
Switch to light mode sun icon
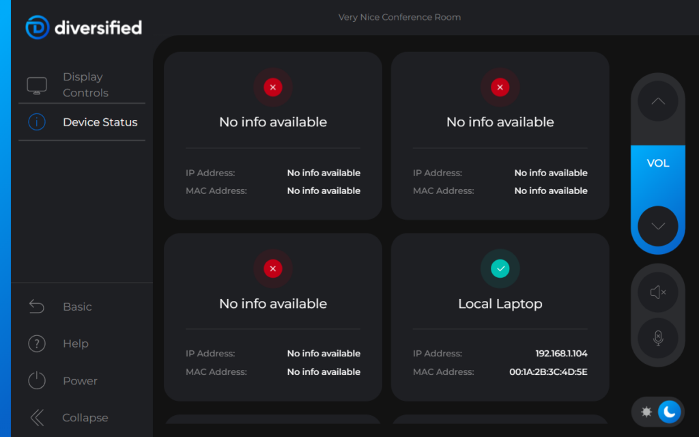[x=646, y=412]
